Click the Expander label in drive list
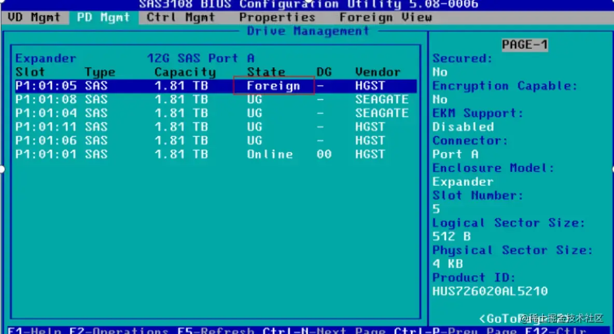The width and height of the screenshot is (614, 334). pyautogui.click(x=46, y=59)
